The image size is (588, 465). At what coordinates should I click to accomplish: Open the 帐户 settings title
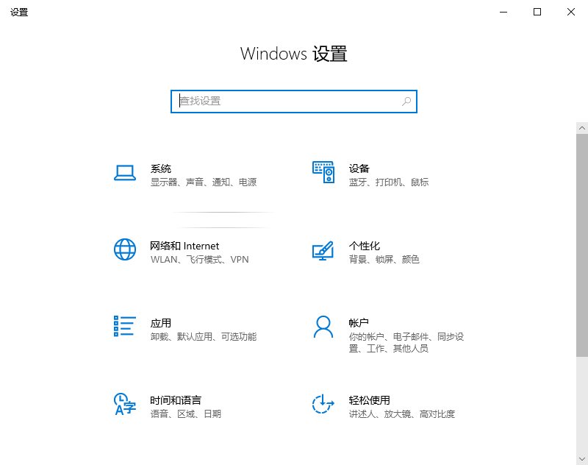coord(359,323)
